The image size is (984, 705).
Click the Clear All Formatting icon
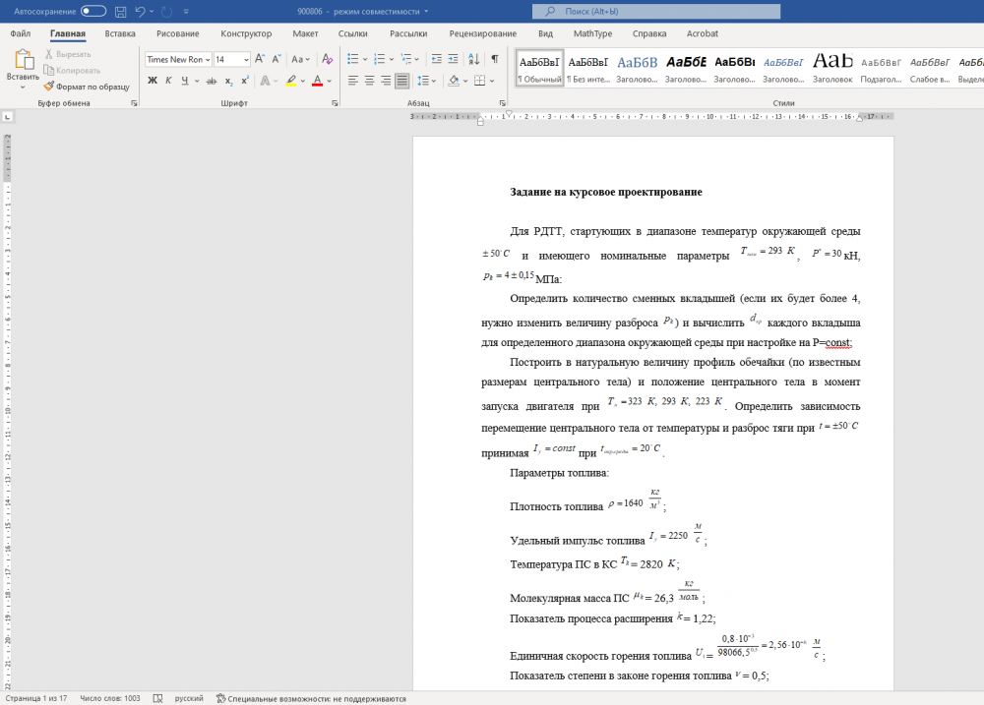(x=329, y=59)
